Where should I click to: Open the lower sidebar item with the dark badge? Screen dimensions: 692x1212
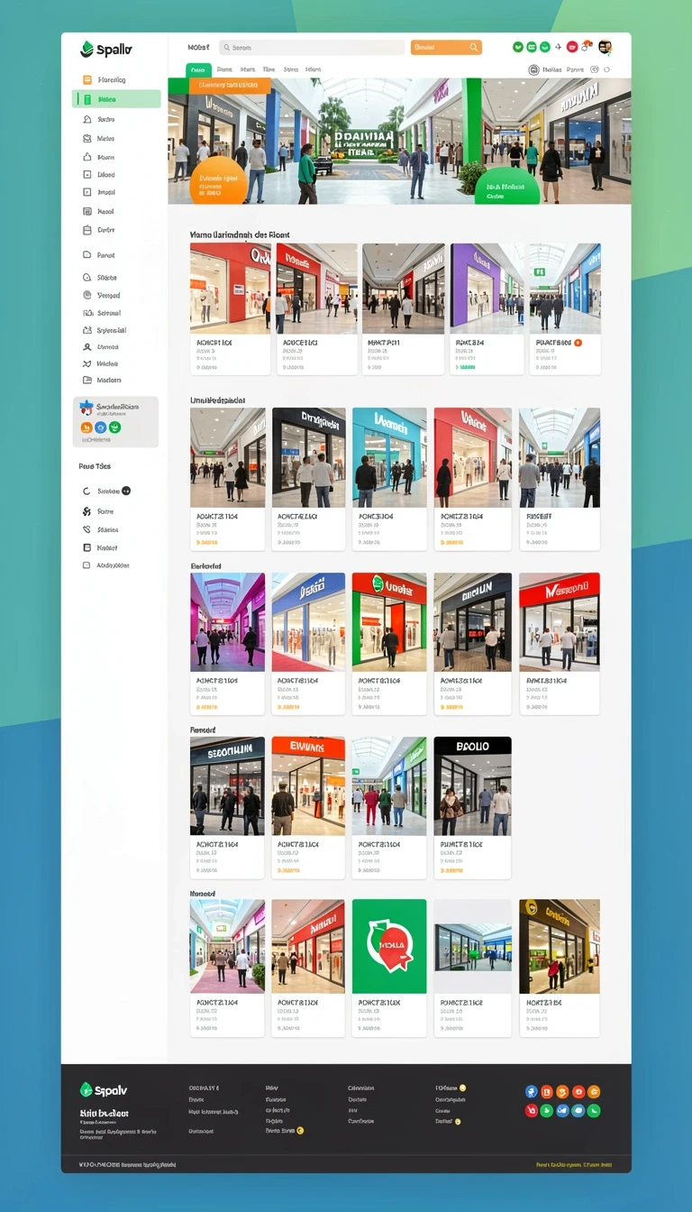(x=107, y=491)
